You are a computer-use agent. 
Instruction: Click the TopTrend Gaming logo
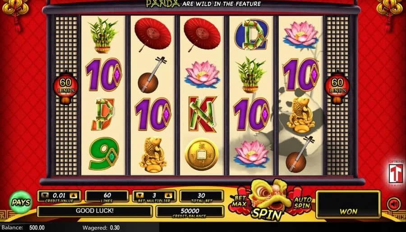click(395, 173)
